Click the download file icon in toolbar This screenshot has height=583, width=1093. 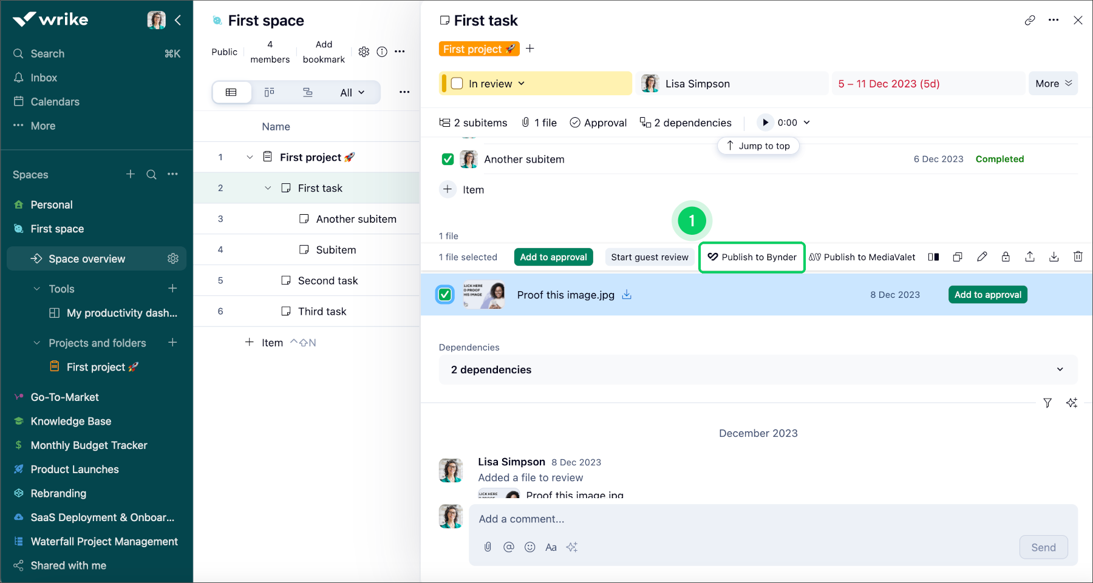point(1054,257)
